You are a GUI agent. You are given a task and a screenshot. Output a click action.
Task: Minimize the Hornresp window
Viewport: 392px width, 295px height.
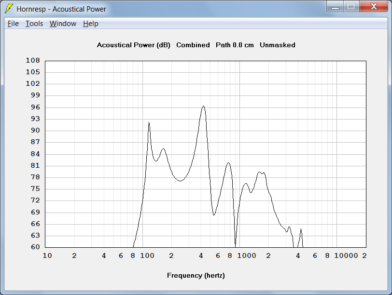335,6
